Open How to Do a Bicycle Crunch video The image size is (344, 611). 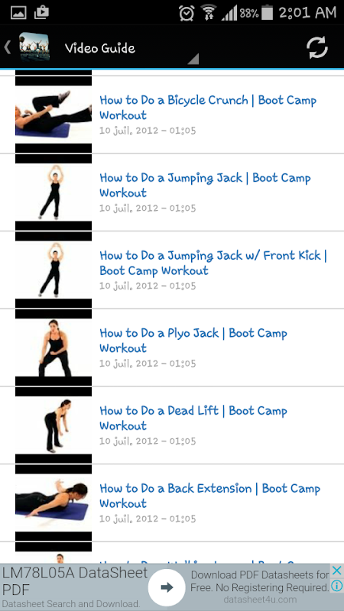tap(207, 107)
